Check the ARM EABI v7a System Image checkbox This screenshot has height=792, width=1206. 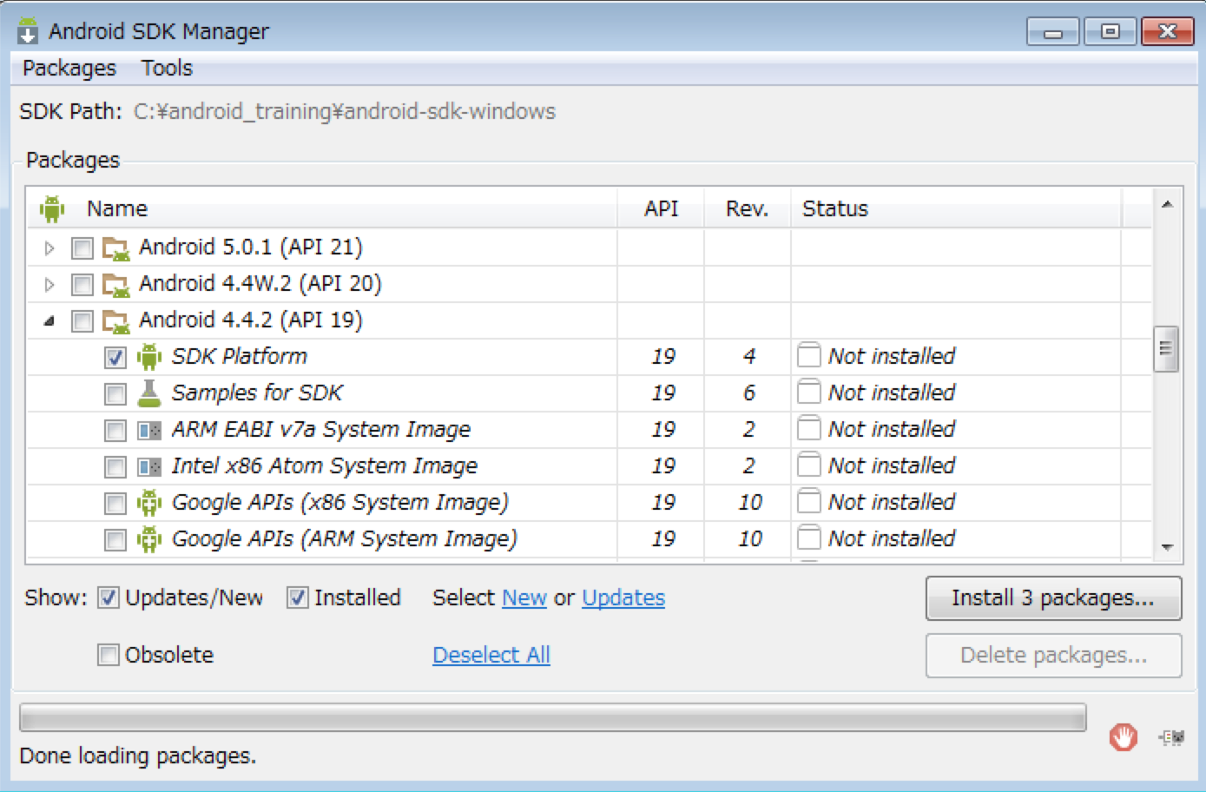[115, 431]
